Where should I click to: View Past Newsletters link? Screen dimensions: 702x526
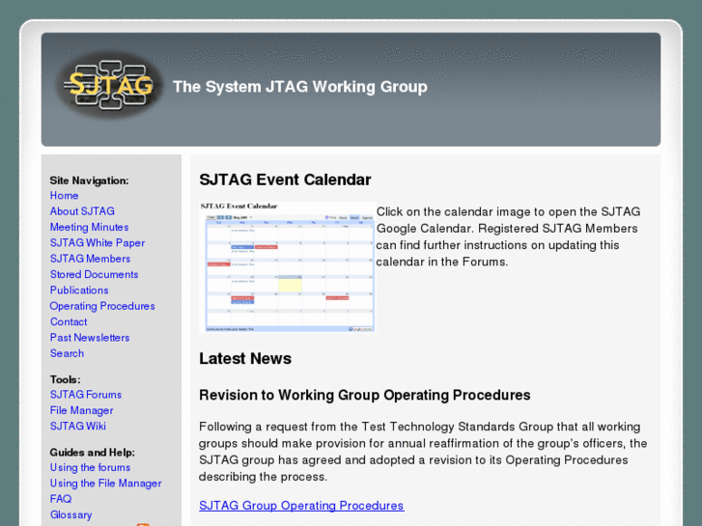90,338
